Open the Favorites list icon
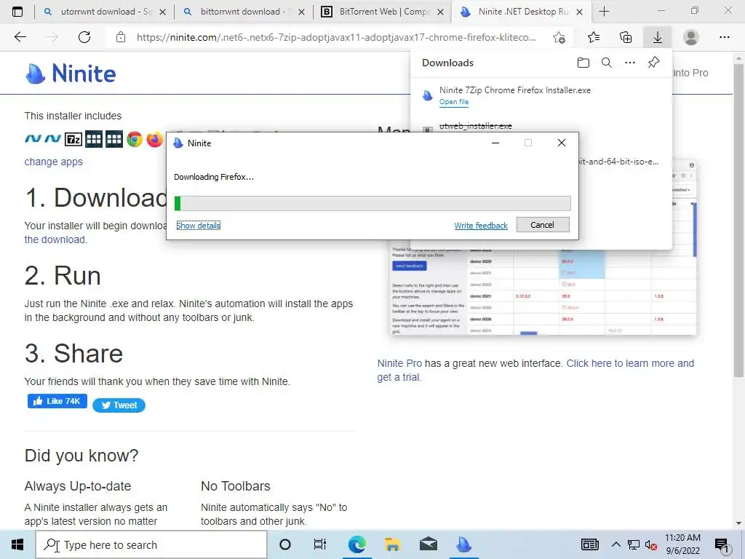 [594, 37]
